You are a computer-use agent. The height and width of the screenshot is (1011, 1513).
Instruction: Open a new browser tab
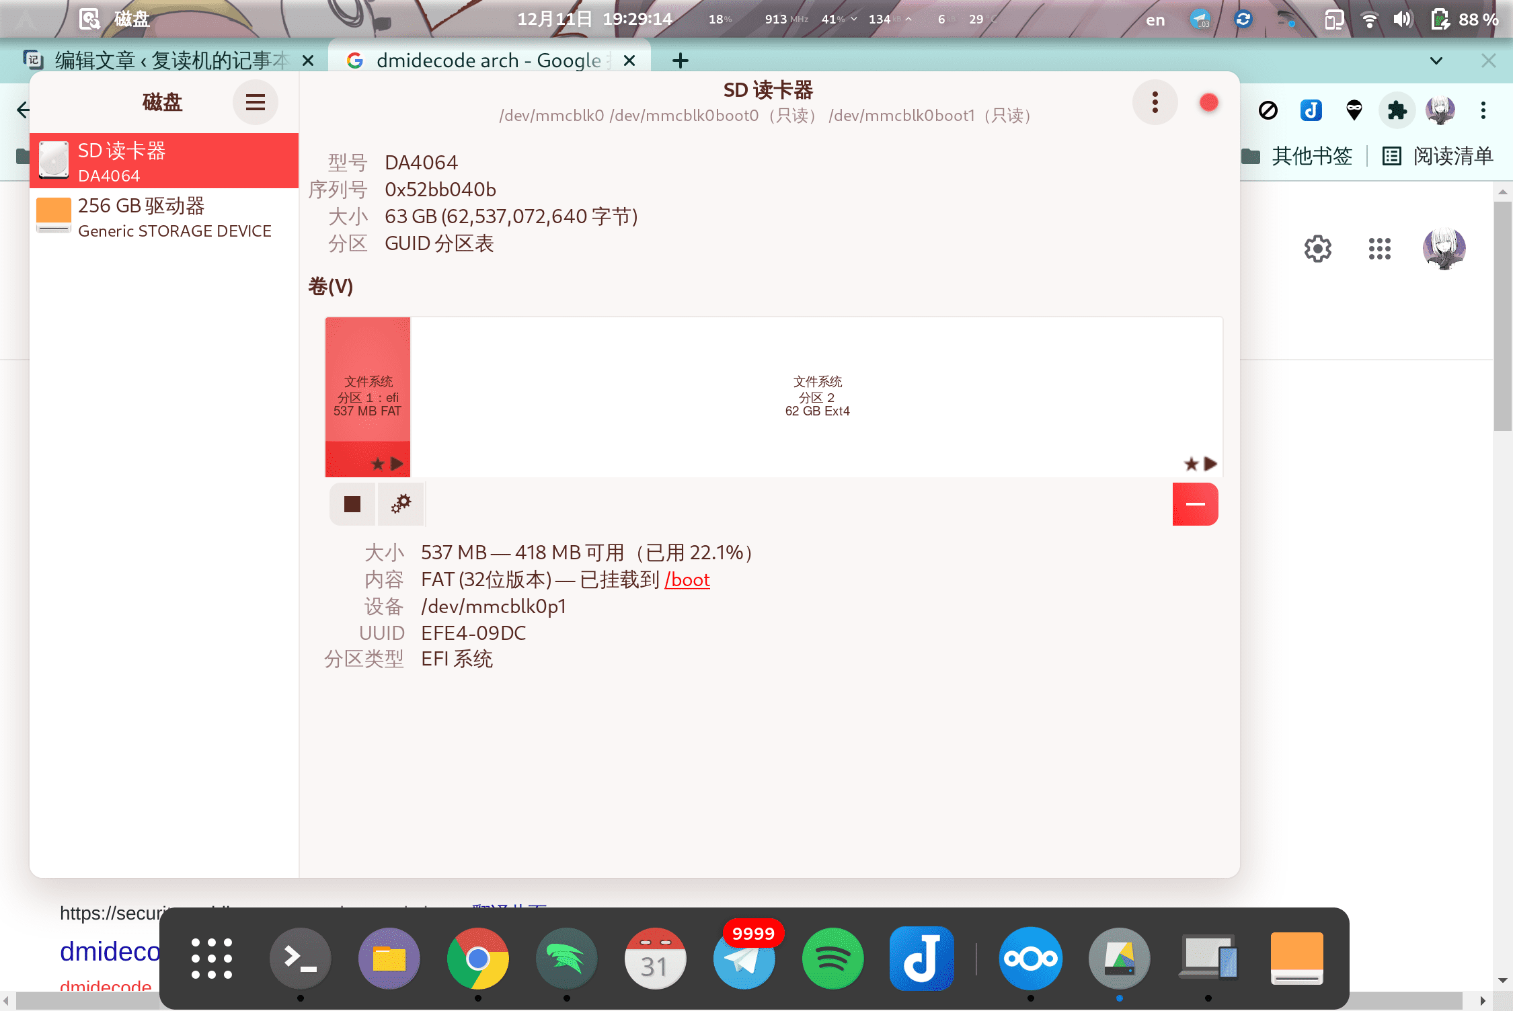click(x=680, y=60)
